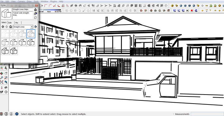Click the 'X/Y' toolbar icon
Screen dimensions: 224x116
pyautogui.click(x=179, y=11)
